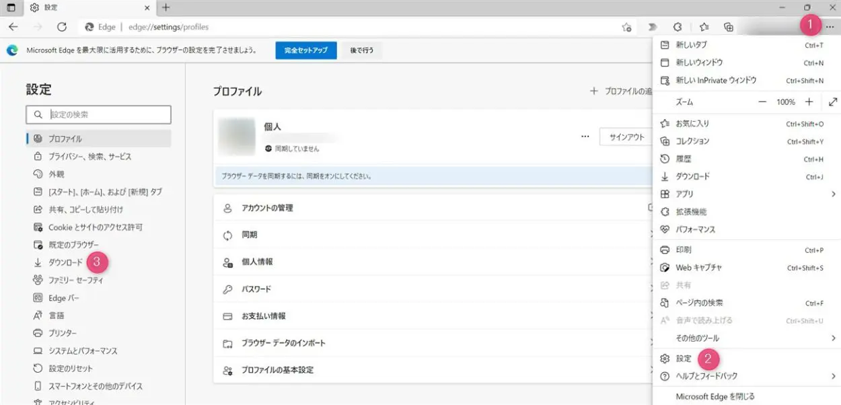Open the Extensions puzzle icon in toolbar
The width and height of the screenshot is (841, 405).
tap(678, 27)
